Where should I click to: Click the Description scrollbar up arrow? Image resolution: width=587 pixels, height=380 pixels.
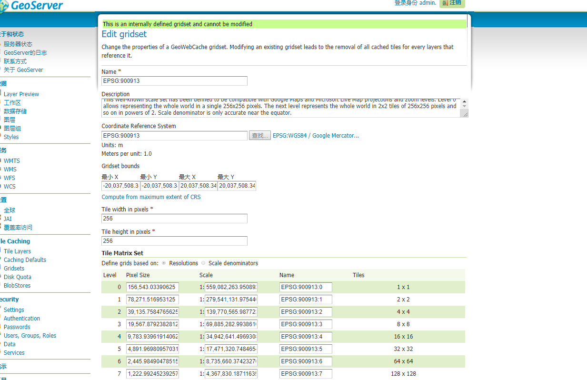tap(465, 101)
